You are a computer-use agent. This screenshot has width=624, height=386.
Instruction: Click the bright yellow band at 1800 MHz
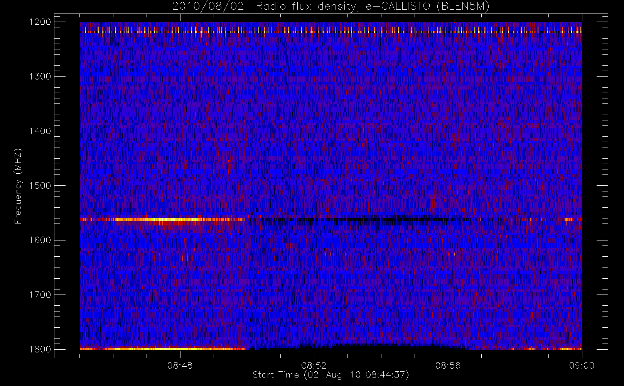163,349
